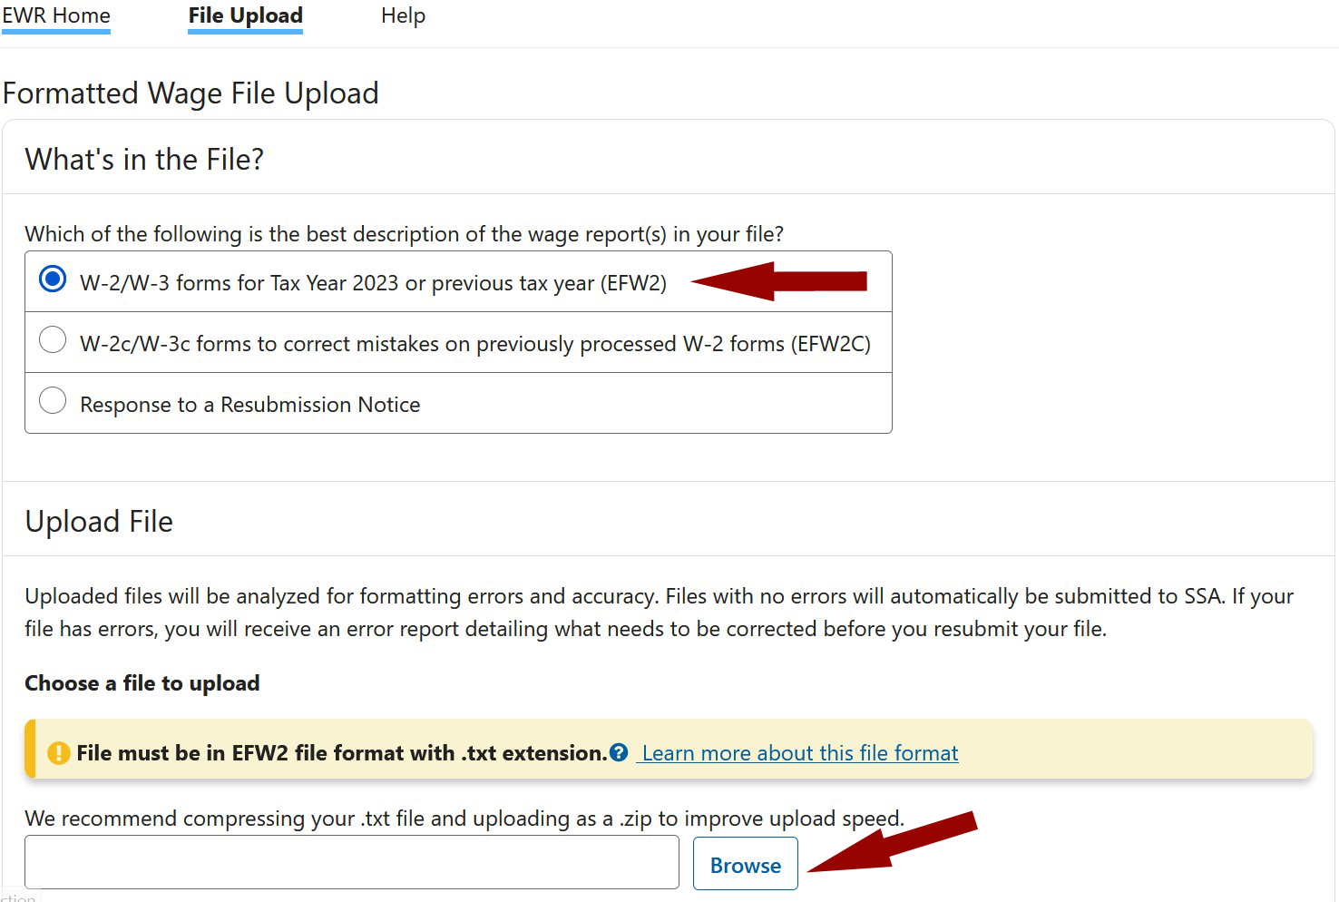Click the Browse button

745,863
